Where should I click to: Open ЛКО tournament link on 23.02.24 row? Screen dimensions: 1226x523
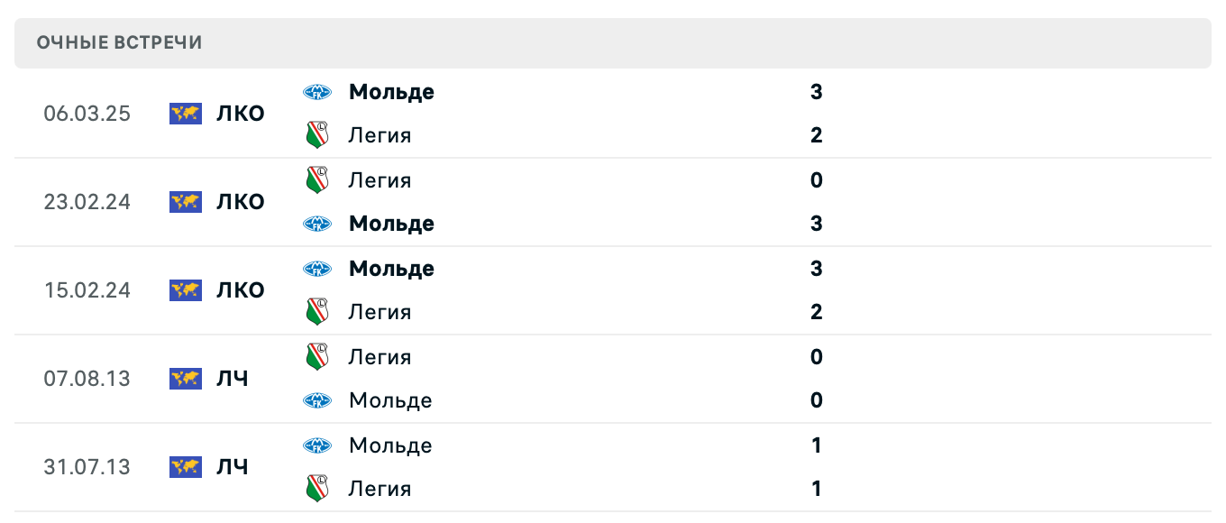[240, 202]
